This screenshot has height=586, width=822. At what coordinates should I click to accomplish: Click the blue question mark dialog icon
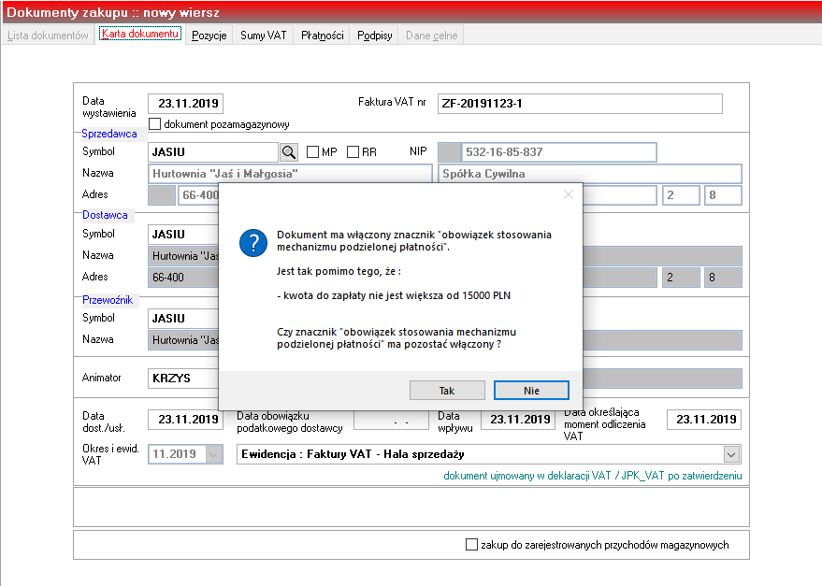coord(253,243)
